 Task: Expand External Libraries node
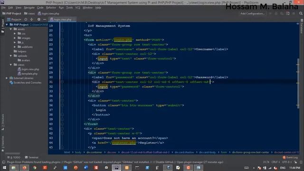[7, 78]
